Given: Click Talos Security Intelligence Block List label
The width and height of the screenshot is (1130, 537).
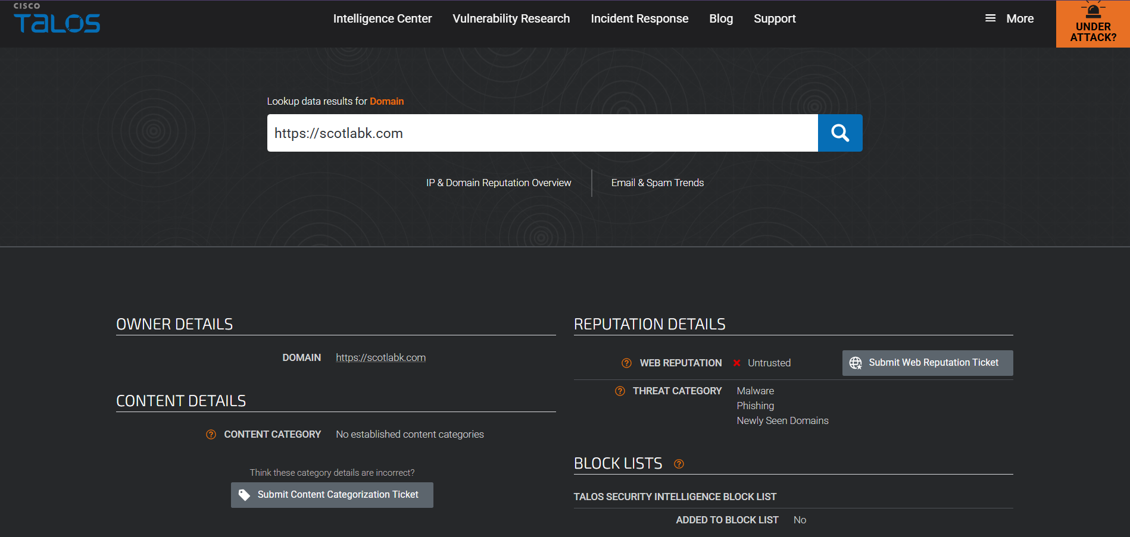Looking at the screenshot, I should pos(675,497).
